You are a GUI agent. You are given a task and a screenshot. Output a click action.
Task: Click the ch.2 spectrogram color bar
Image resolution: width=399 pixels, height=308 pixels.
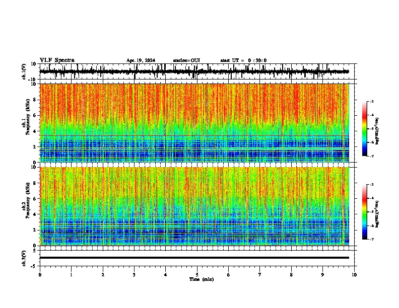tap(365, 212)
